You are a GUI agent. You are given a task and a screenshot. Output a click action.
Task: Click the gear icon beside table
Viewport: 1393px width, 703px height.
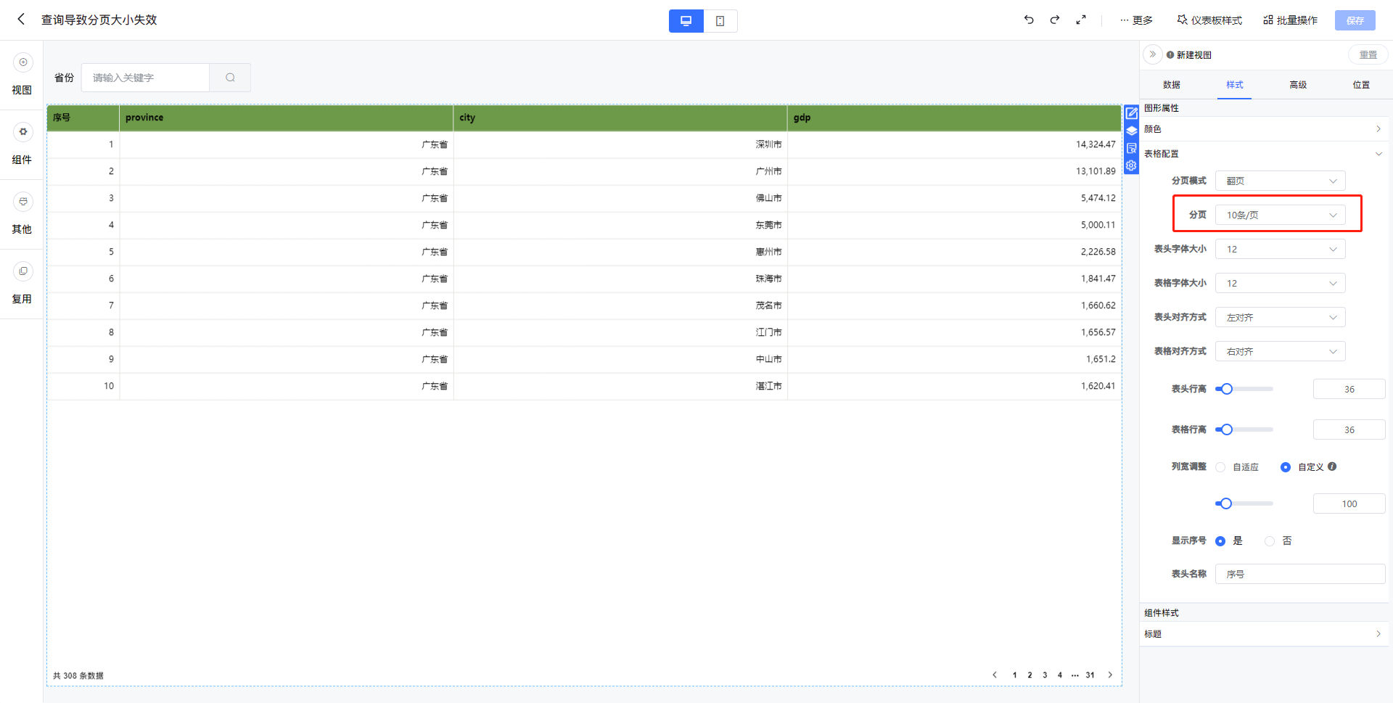pos(1131,166)
